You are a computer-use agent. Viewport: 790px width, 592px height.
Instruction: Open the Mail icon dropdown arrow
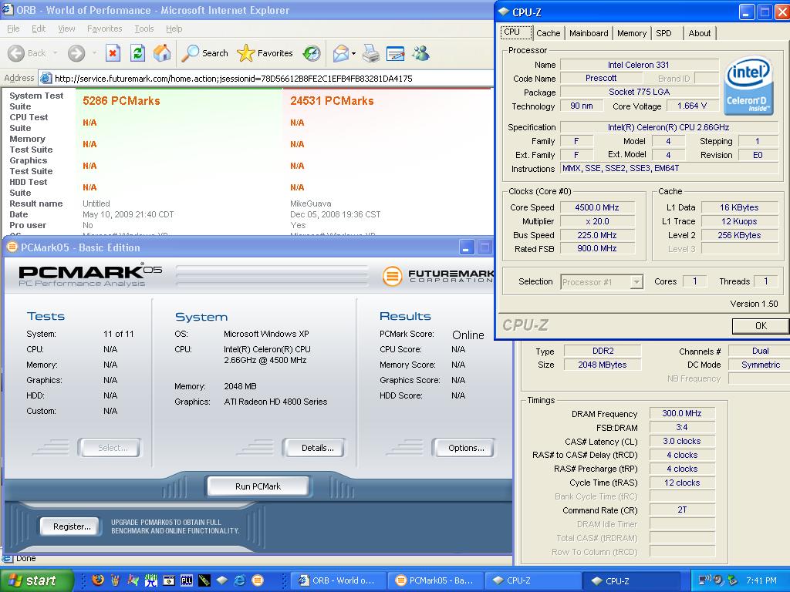pos(353,53)
